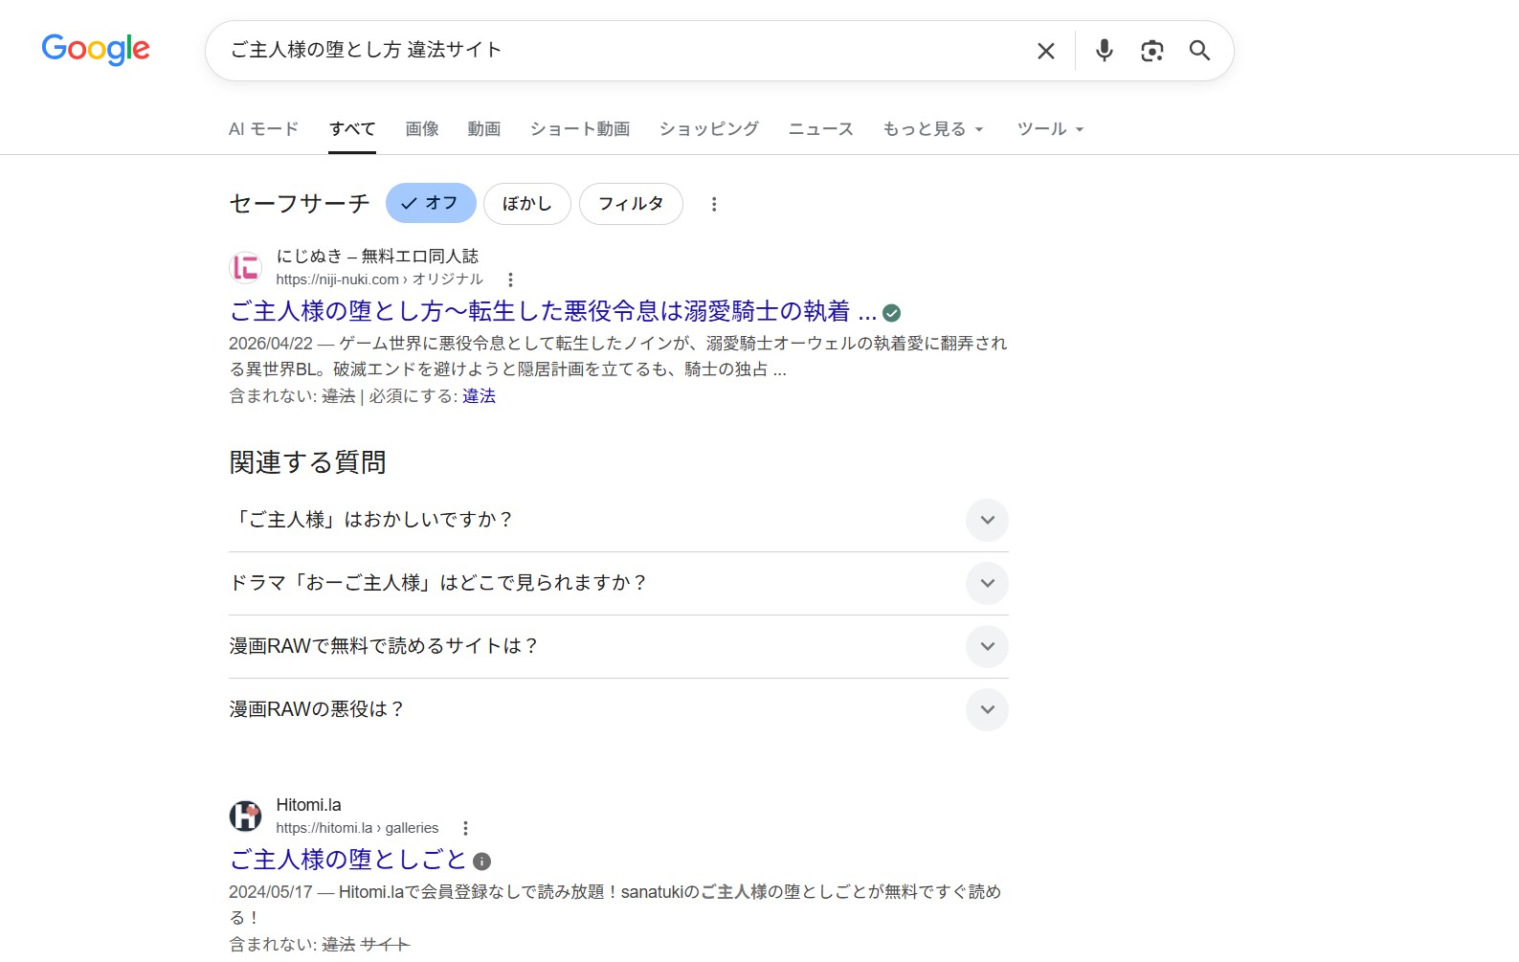The height and width of the screenshot is (962, 1519).
Task: Switch to the AI モード tab
Action: pyautogui.click(x=263, y=129)
